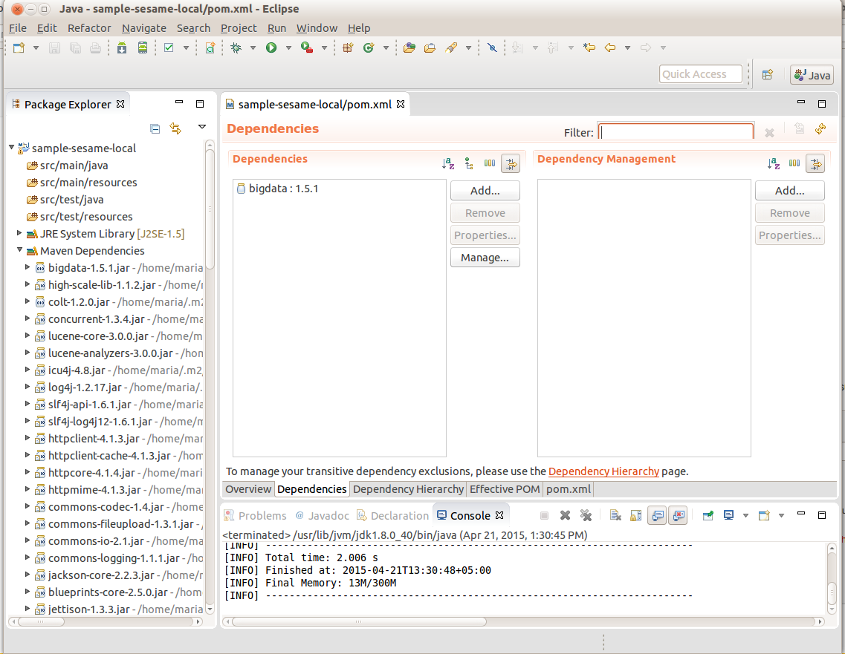Open the Debug dropdown arrow
845x654 pixels.
pos(253,48)
